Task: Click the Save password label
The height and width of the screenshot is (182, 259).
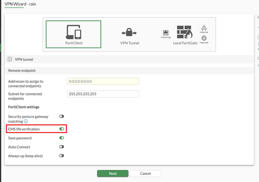Action: 19,138
